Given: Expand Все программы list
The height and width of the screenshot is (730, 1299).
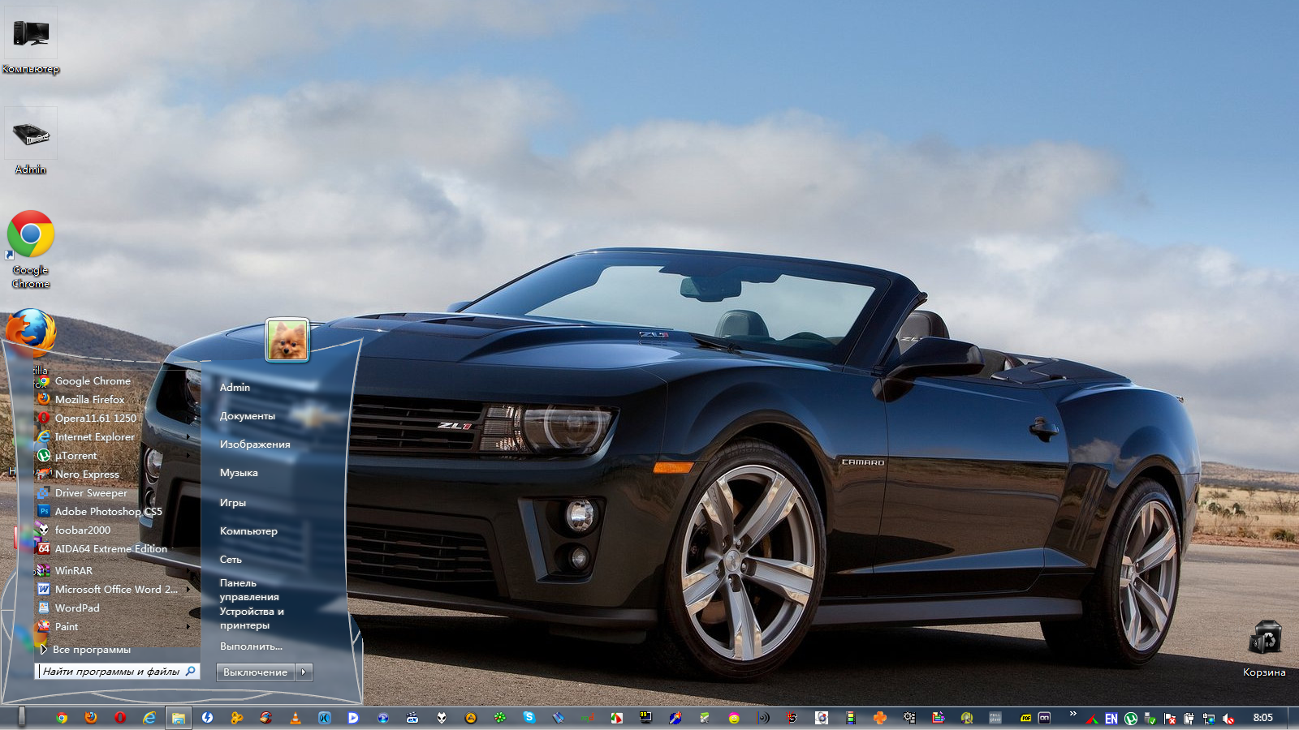Looking at the screenshot, I should click(x=91, y=650).
